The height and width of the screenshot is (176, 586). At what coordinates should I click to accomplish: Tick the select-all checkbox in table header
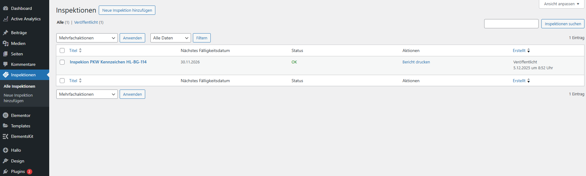point(62,50)
